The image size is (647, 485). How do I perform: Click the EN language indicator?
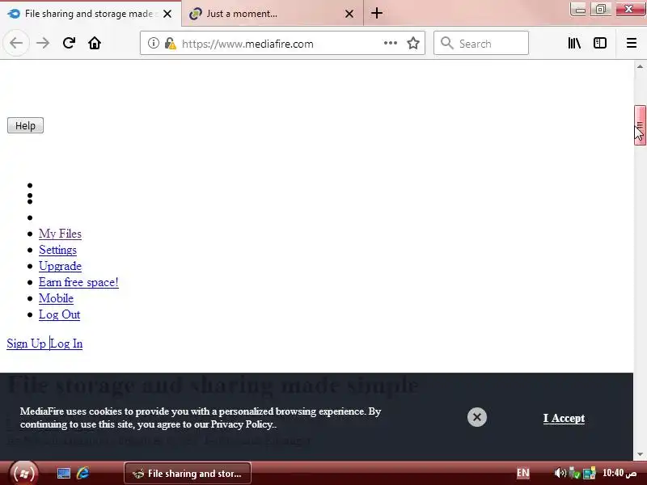click(x=522, y=473)
